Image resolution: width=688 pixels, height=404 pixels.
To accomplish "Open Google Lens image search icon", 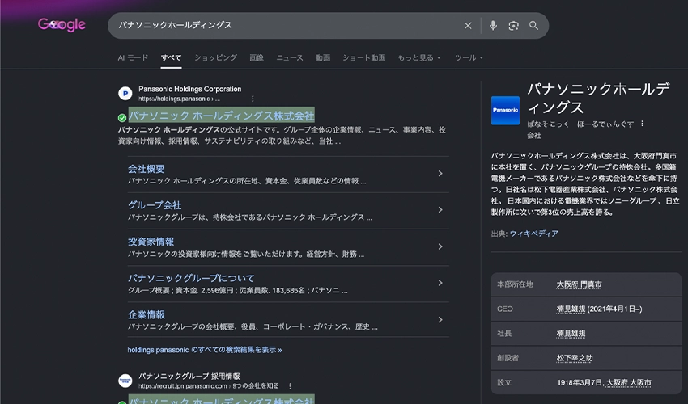I will [513, 26].
